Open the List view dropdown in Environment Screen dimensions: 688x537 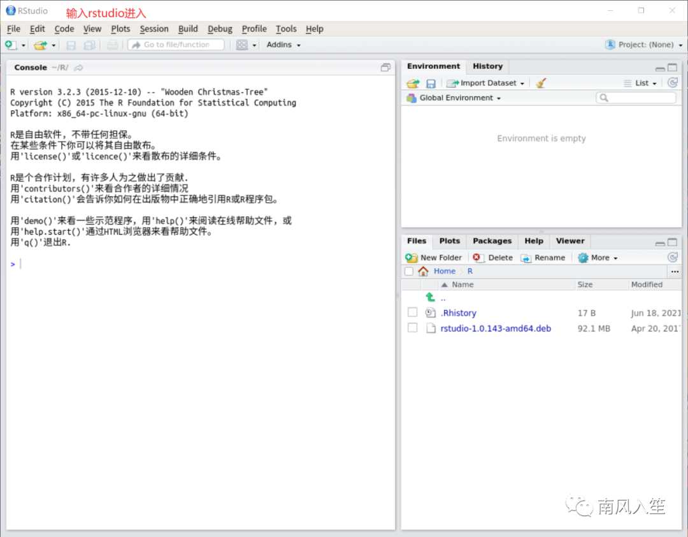(x=640, y=83)
